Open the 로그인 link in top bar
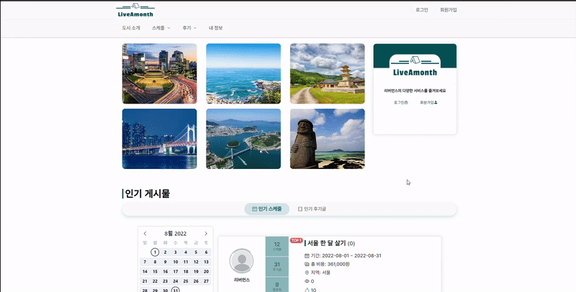Screen dimensions: 576x292 [422, 10]
